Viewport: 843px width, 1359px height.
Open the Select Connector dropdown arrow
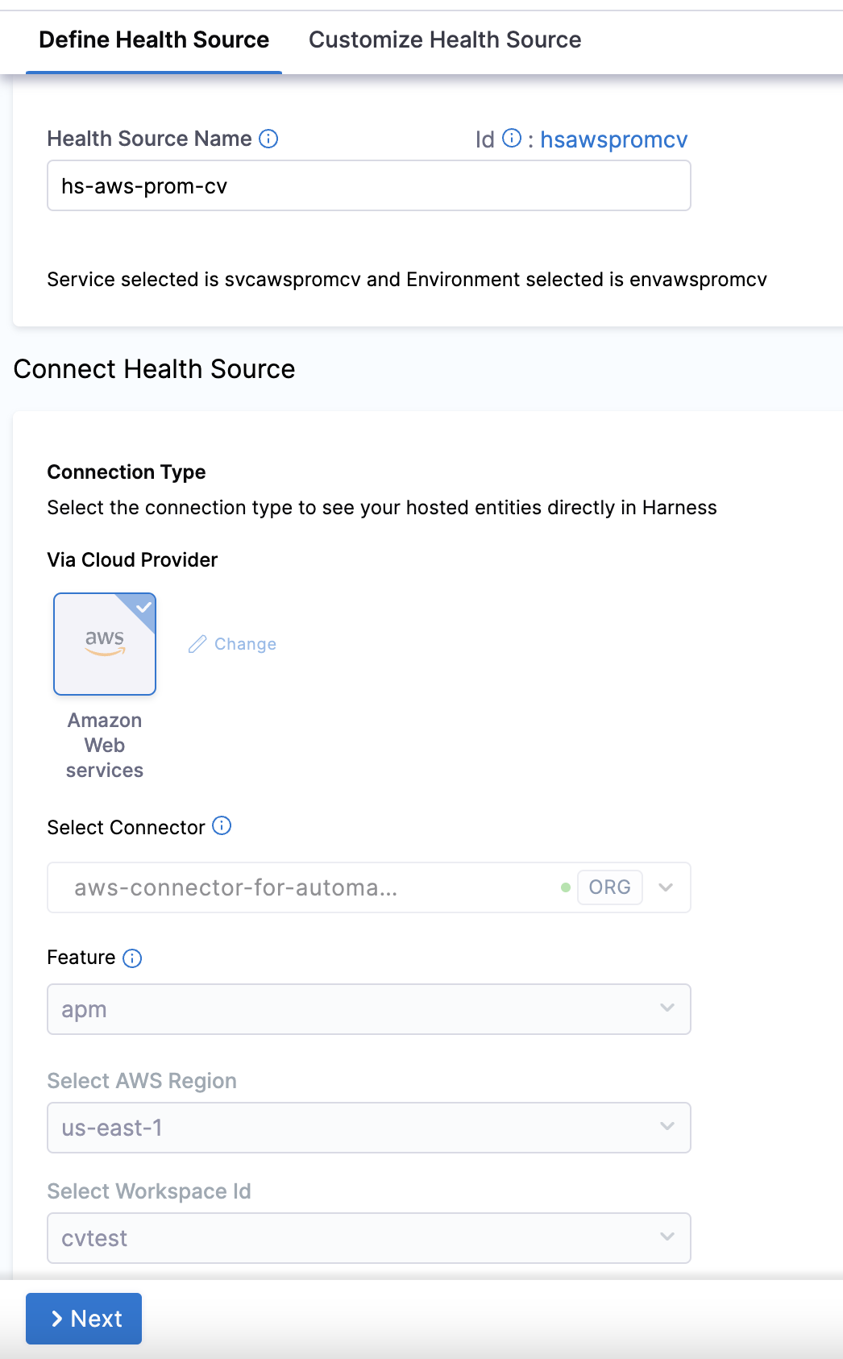666,887
